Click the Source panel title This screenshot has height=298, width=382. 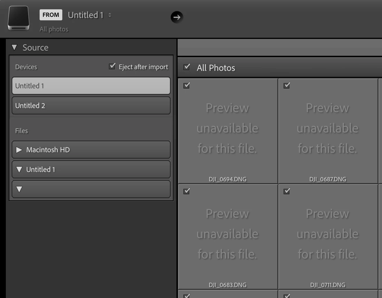pos(36,48)
